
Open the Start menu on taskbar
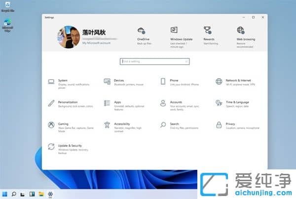click(x=5, y=194)
